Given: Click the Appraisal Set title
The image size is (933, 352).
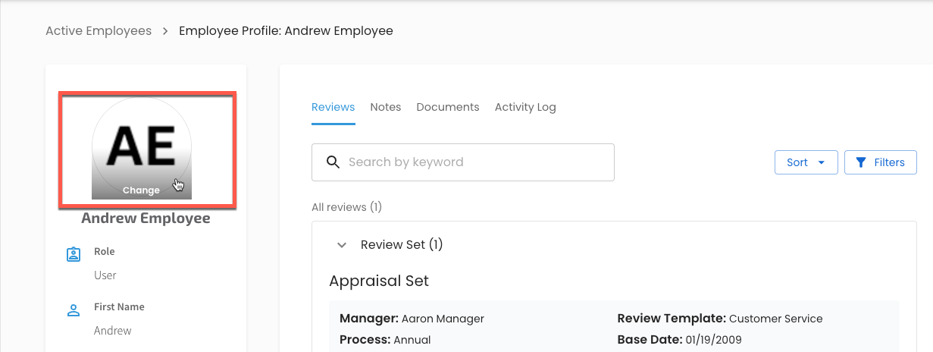Looking at the screenshot, I should tap(379, 281).
